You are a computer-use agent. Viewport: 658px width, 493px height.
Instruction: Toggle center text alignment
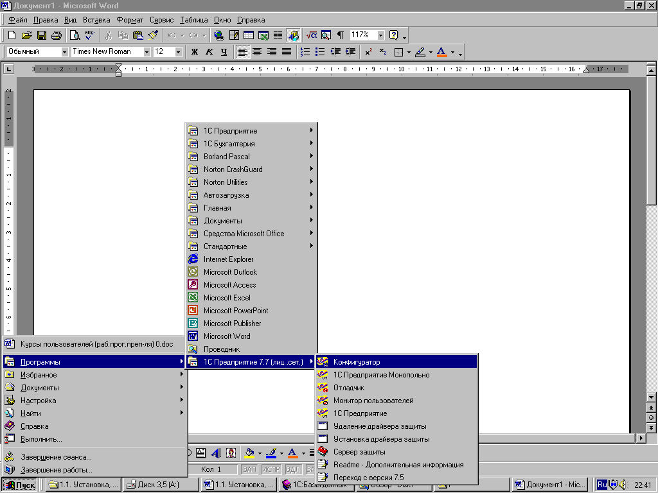tap(257, 52)
